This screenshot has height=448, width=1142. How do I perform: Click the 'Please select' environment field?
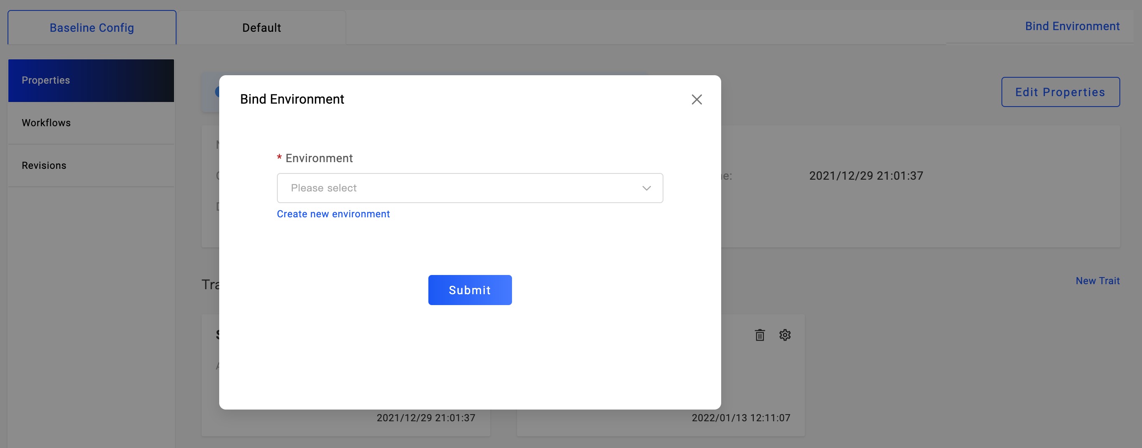[x=461, y=188]
